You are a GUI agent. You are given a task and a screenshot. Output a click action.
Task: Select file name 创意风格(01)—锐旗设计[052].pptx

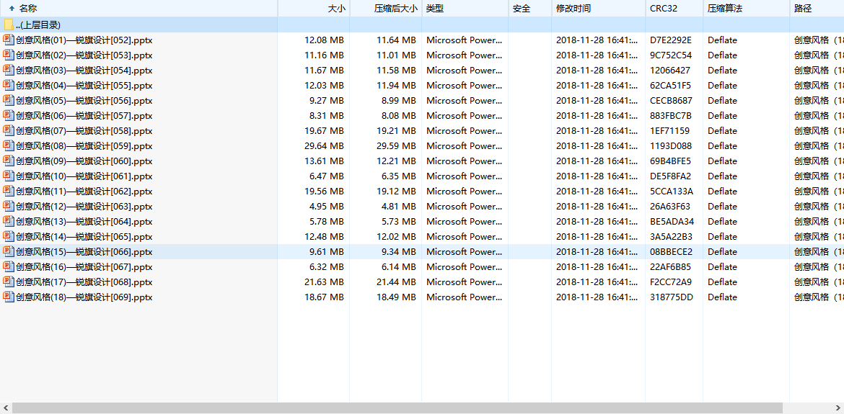coord(84,40)
